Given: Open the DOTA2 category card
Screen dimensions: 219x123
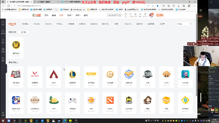Looking at the screenshot, I should tap(110, 103).
